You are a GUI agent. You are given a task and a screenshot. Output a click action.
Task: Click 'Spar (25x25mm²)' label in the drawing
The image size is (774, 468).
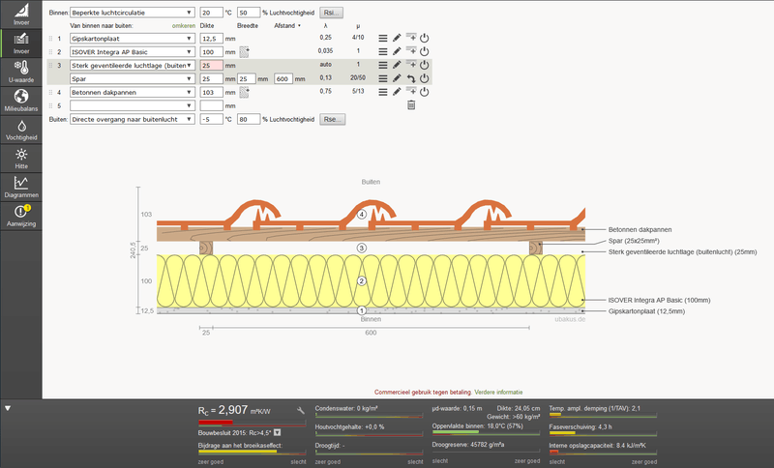click(634, 241)
